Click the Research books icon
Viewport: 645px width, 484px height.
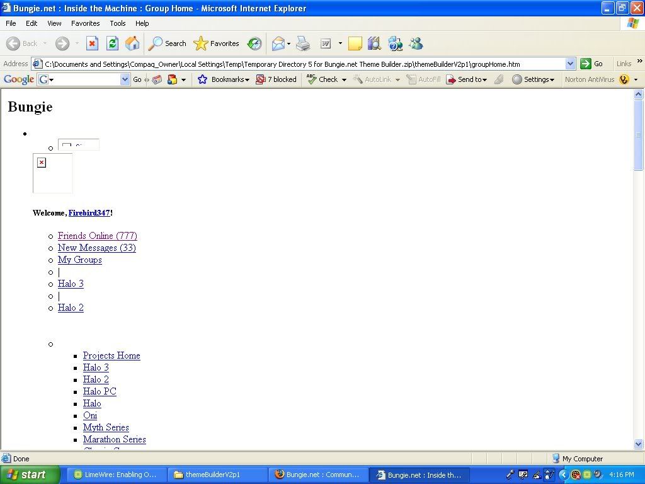pos(374,43)
